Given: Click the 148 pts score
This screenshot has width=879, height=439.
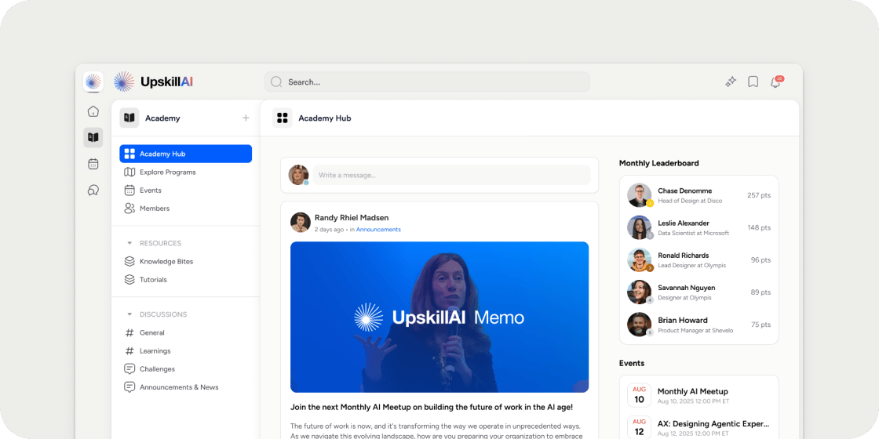Looking at the screenshot, I should 759,228.
